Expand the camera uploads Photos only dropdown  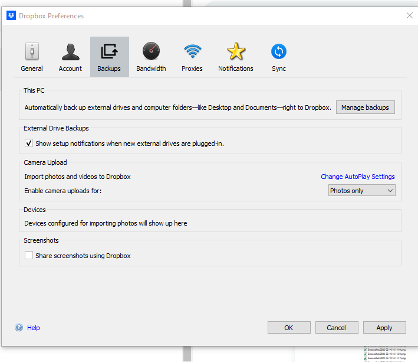pos(362,191)
